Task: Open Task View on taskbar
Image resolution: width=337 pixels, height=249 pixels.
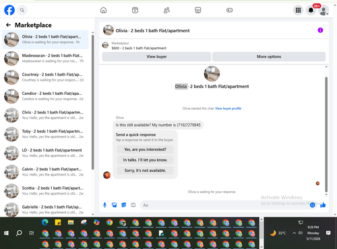Action: [32, 233]
